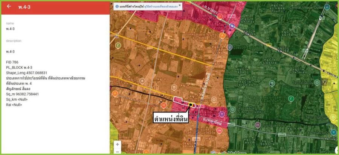Select the orange restaurant pin by ถ.บางนา

coord(220,17)
